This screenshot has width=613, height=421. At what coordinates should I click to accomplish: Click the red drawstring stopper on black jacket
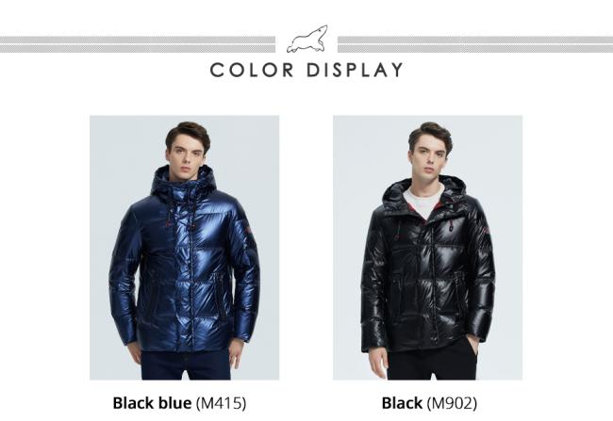coord(450,228)
